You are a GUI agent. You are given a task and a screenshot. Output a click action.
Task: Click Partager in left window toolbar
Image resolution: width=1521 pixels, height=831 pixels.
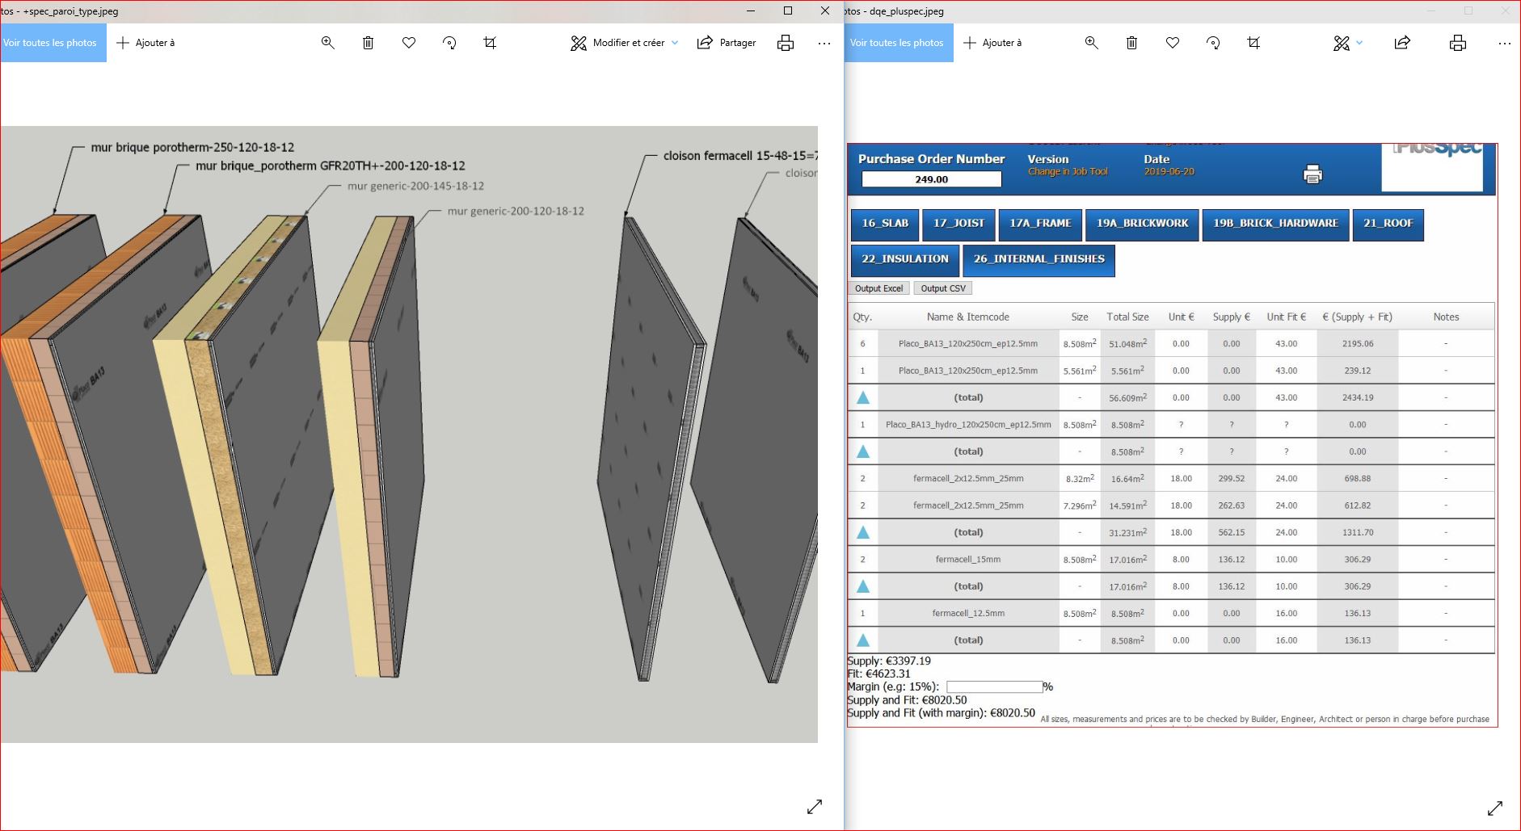pyautogui.click(x=727, y=43)
